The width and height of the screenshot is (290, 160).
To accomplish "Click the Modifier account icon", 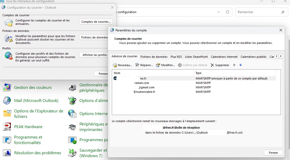I will coord(158,65).
